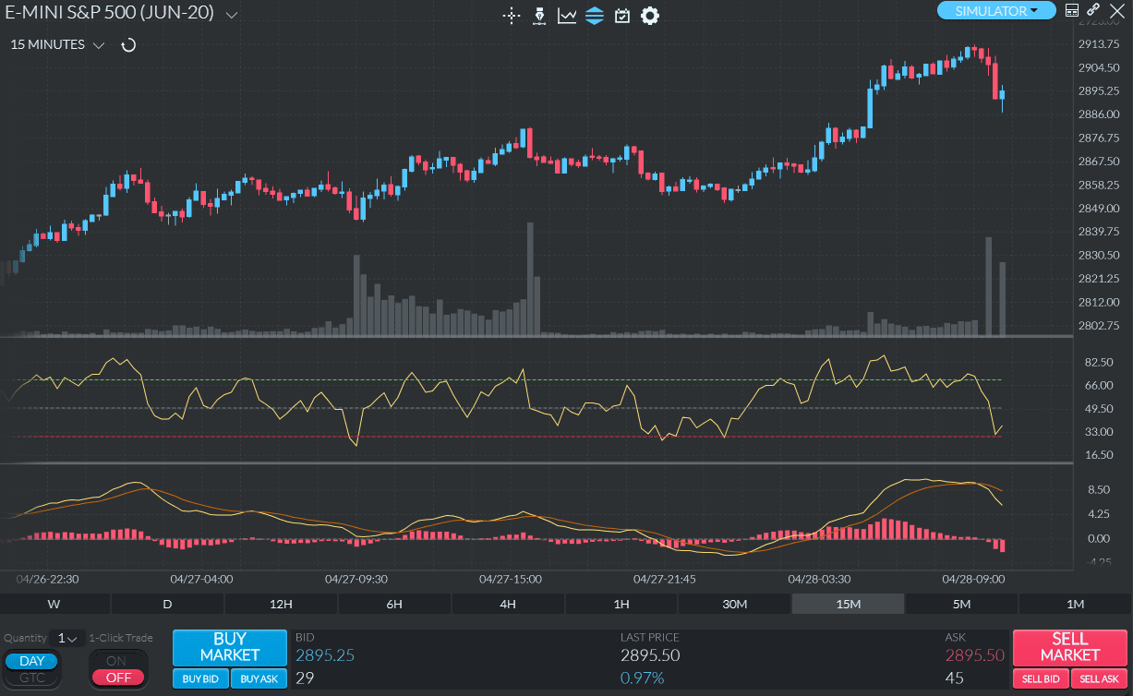Open chart settings via gear icon
Screen dimensions: 1133x696
click(x=649, y=16)
